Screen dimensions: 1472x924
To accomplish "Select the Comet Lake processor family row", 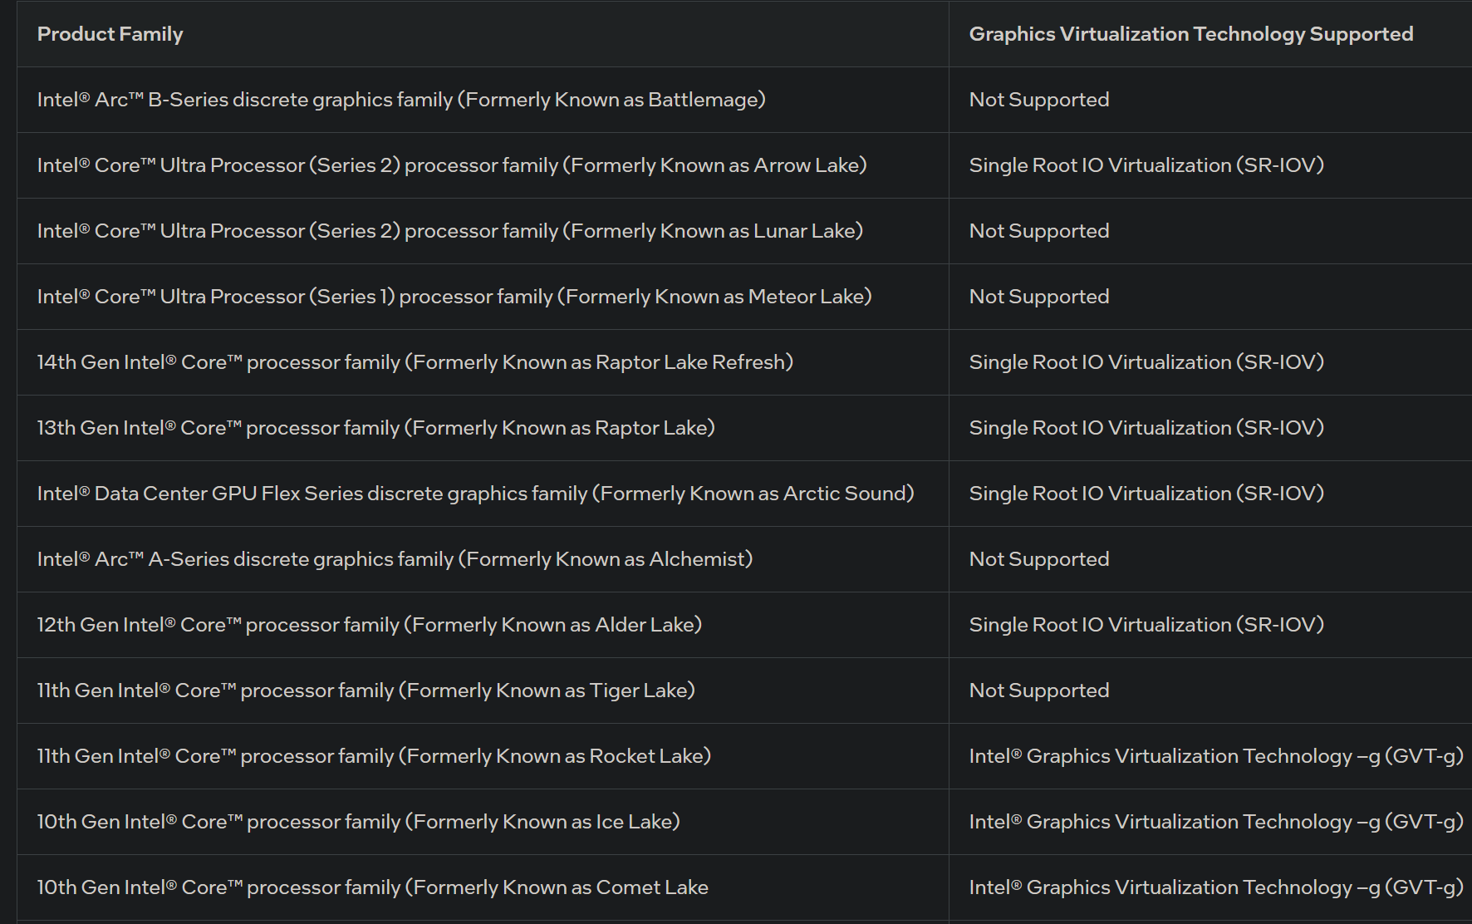I will 744,887.
